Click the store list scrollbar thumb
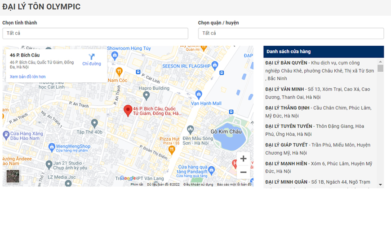Screen dimensions: 391x251 [x=380, y=68]
